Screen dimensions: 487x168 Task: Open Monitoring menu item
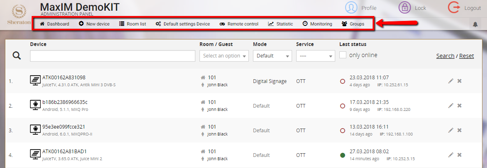317,24
